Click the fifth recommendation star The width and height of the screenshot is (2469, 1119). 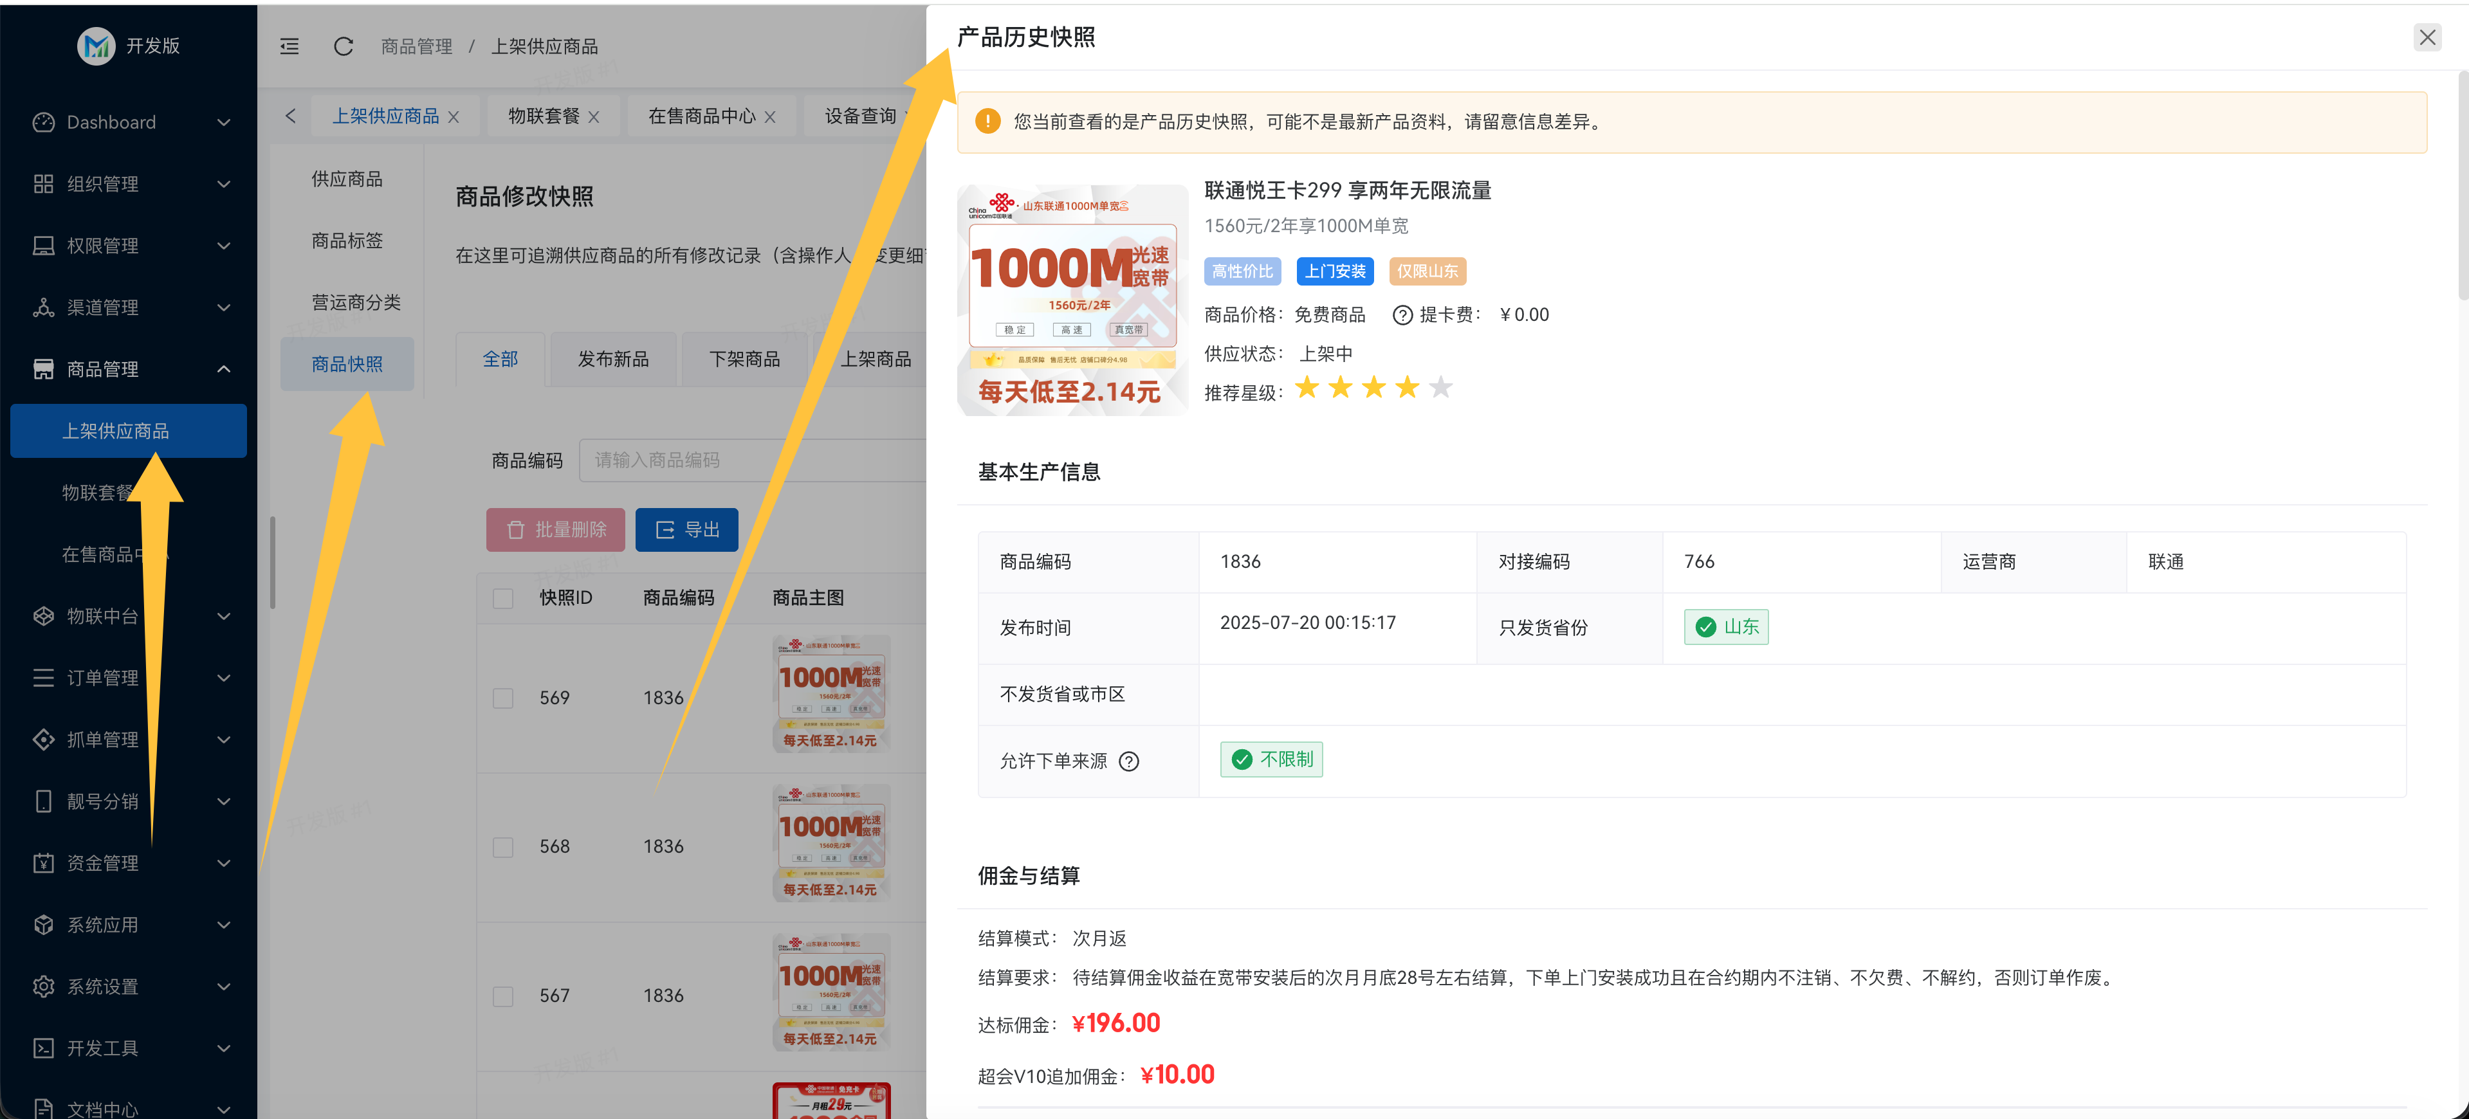click(x=1440, y=388)
